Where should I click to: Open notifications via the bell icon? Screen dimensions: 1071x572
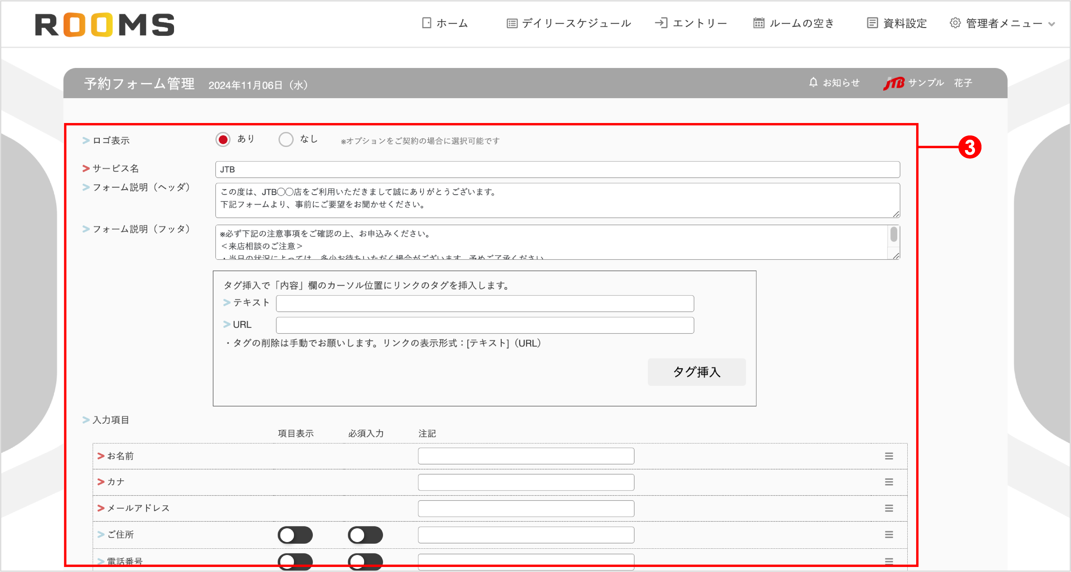pos(813,82)
